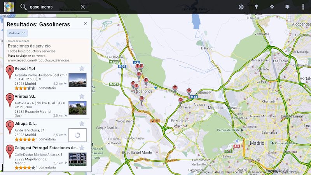Tap the M-503 road badge
Image resolution: width=311 pixels, height=175 pixels.
pos(155,121)
